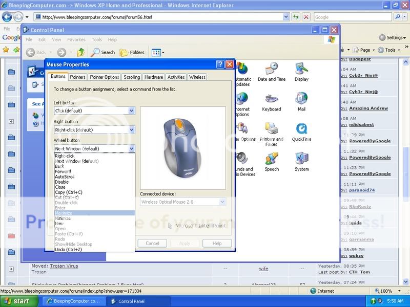
Task: Open the Printers and Faxes icon
Action: [272, 134]
